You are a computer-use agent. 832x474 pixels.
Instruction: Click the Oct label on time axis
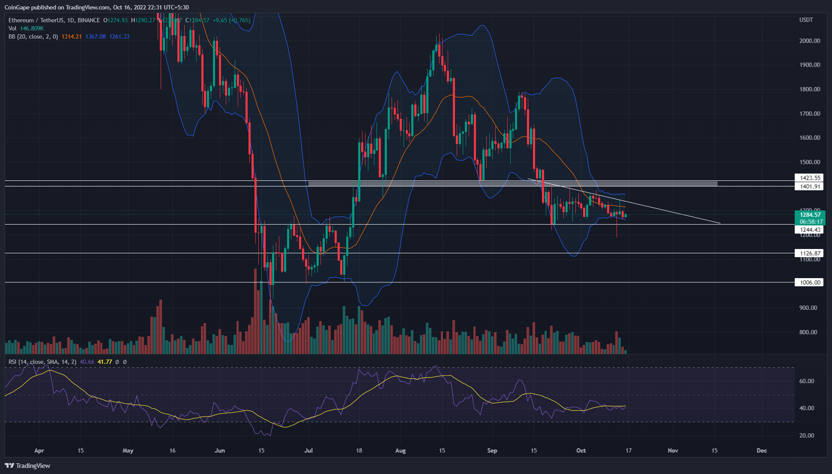coord(581,450)
